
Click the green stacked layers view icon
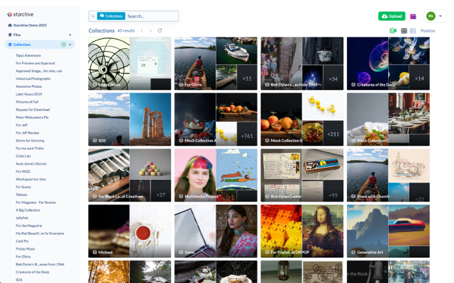[393, 31]
